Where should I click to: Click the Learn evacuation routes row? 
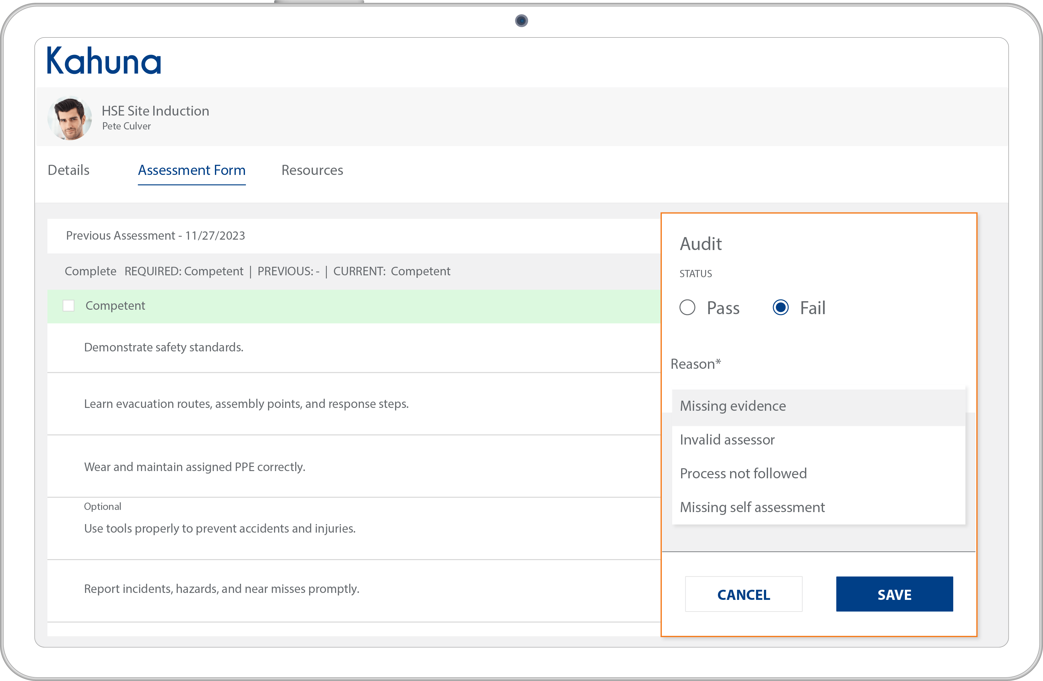[354, 404]
